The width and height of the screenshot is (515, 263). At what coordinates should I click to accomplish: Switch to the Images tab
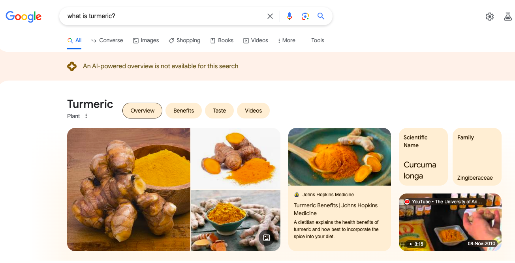coord(146,40)
